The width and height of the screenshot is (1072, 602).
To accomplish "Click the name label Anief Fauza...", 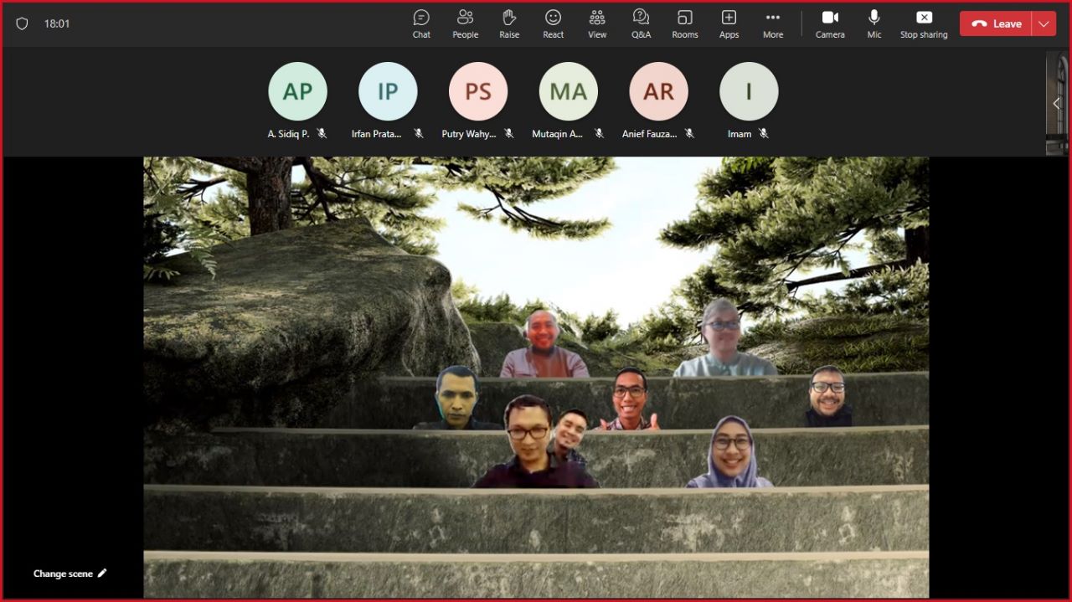I will 649,134.
